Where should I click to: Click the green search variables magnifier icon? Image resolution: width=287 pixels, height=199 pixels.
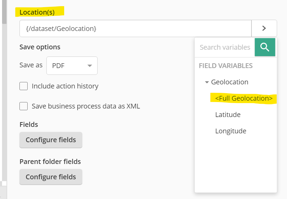pyautogui.click(x=265, y=47)
